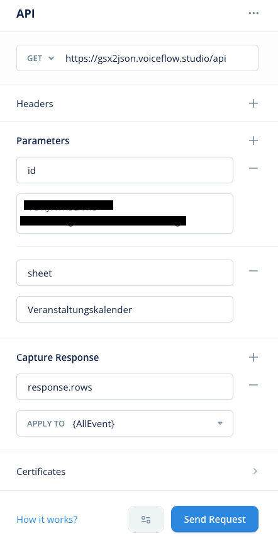Image resolution: width=278 pixels, height=543 pixels.
Task: Open the request settings slider icon button
Action: (x=146, y=519)
